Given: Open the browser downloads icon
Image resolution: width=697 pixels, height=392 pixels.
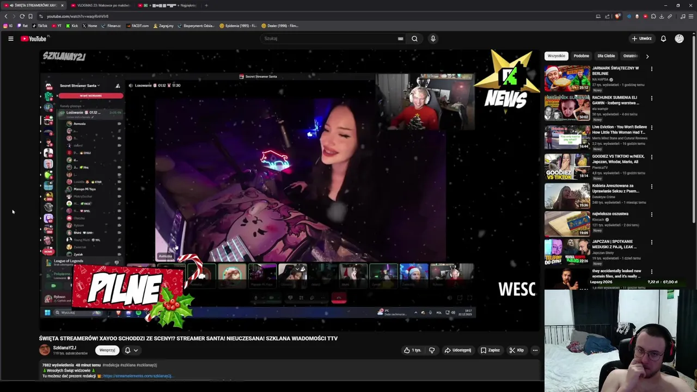Looking at the screenshot, I should 662,16.
